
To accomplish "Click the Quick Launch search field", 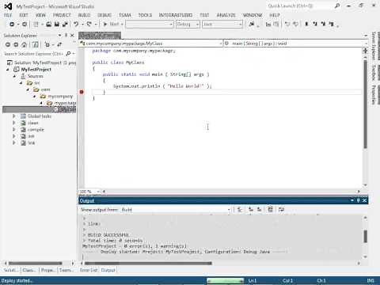I will pos(299,6).
